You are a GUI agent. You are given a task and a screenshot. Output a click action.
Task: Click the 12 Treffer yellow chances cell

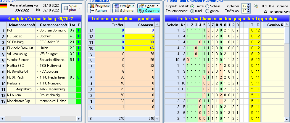pyautogui.click(x=140, y=36)
